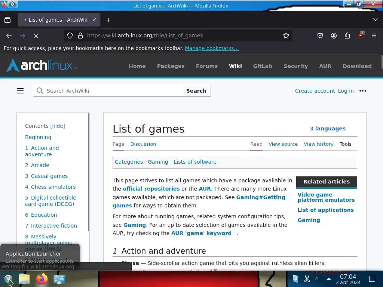This screenshot has height=287, width=383.
Task: Open the personal tools ellipsis menu
Action: point(363,91)
